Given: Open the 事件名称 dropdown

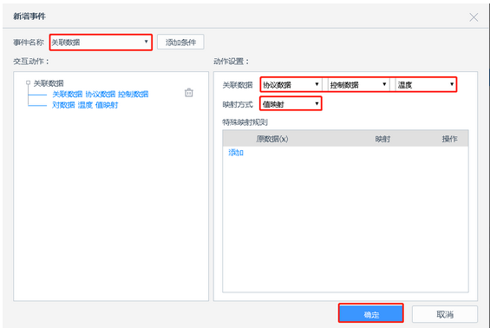Looking at the screenshot, I should pyautogui.click(x=101, y=42).
